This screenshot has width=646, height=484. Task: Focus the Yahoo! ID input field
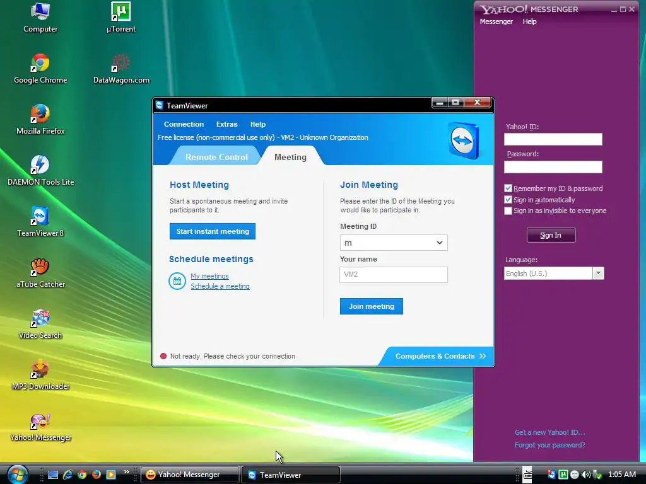coord(553,139)
